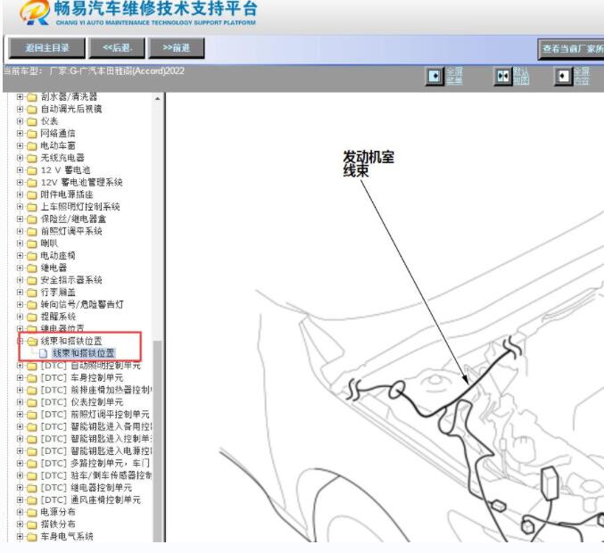Click folder icon of 附件电源插座
The height and width of the screenshot is (553, 604).
click(x=31, y=194)
